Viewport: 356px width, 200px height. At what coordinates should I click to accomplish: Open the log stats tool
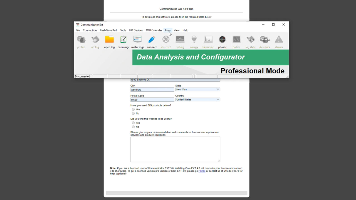[250, 42]
